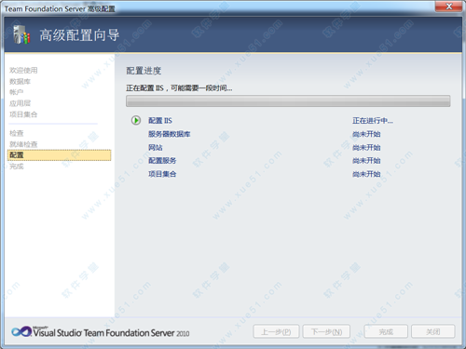466x349 pixels.
Task: Click the configuration progress bar
Action: [288, 101]
